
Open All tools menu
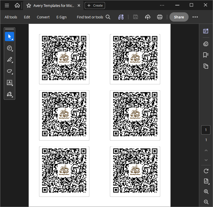pos(11,17)
